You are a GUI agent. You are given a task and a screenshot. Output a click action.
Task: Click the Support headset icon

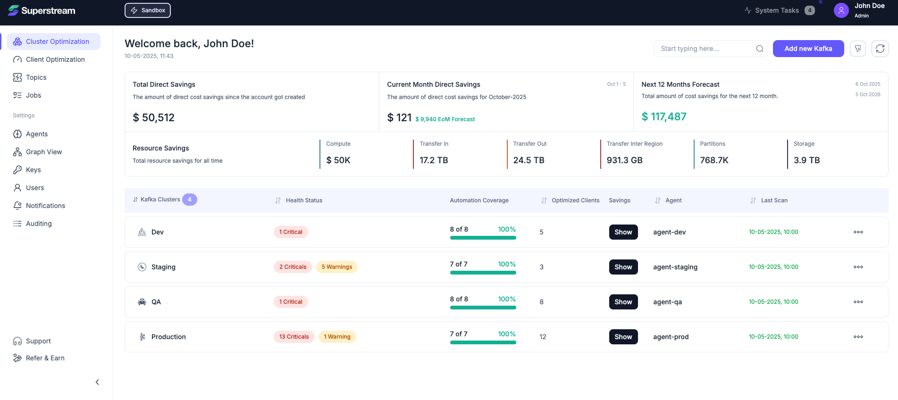tap(17, 341)
